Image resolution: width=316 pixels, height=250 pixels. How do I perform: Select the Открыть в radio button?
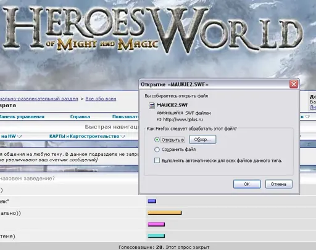[157, 140]
